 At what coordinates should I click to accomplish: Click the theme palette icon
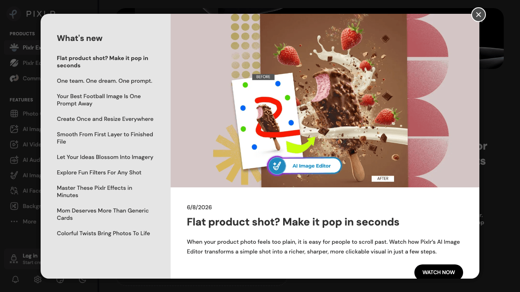point(60,279)
